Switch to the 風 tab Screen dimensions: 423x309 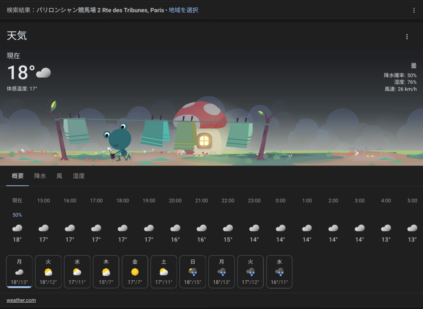click(59, 176)
